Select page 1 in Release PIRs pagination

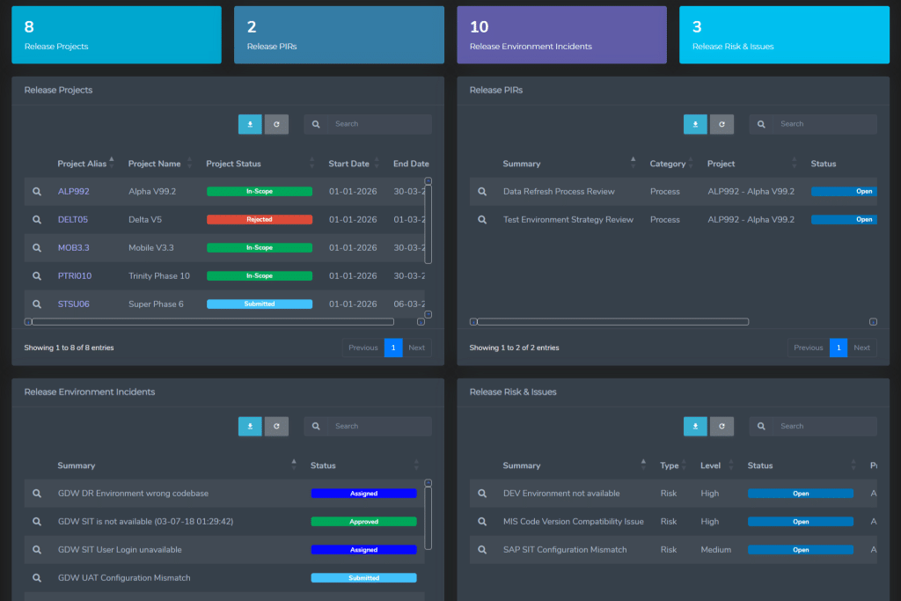839,347
